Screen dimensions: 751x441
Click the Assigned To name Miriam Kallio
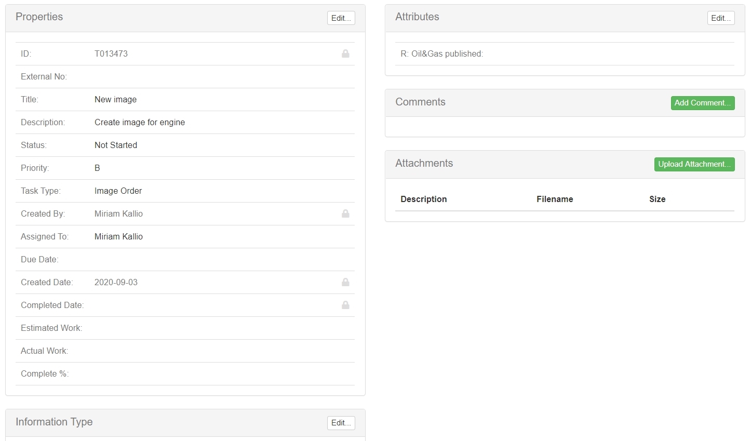pyautogui.click(x=118, y=236)
